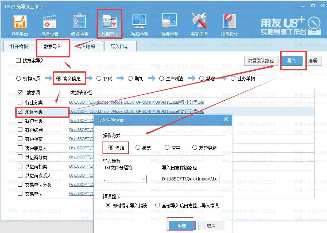Screen dimensions: 327x233
Task: Enable the 按方案导入 checkbox
Action: click(18, 61)
